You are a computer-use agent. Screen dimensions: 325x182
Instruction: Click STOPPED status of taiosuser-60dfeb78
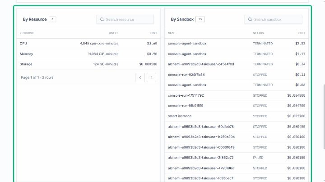pos(260,126)
